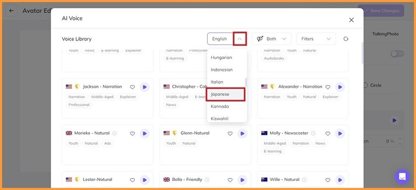This screenshot has height=190, width=416.
Task: Click the clock icon beside Wille - Natural
Action: (304, 180)
